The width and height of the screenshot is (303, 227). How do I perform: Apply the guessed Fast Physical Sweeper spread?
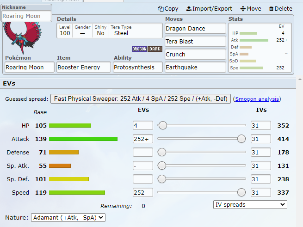tap(141, 99)
